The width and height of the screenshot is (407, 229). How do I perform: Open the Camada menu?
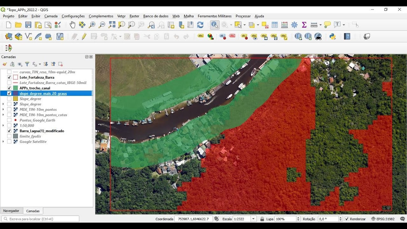coord(51,16)
